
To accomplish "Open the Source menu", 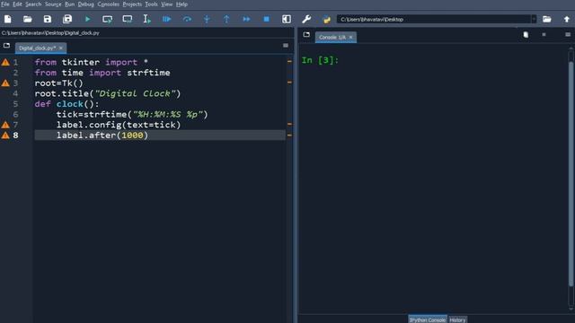I will pyautogui.click(x=53, y=4).
